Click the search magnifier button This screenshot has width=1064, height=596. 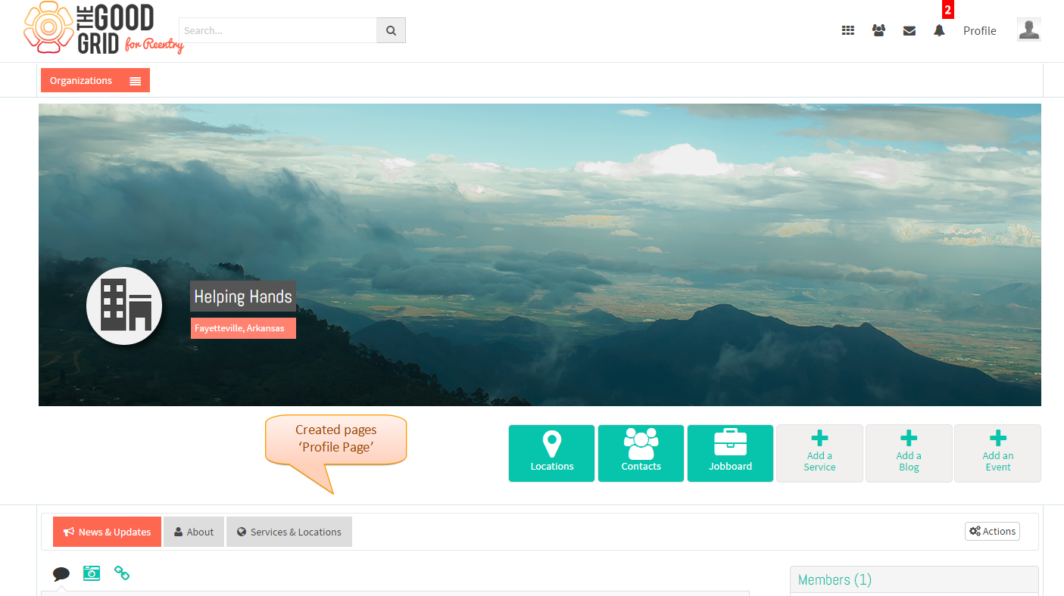click(391, 30)
